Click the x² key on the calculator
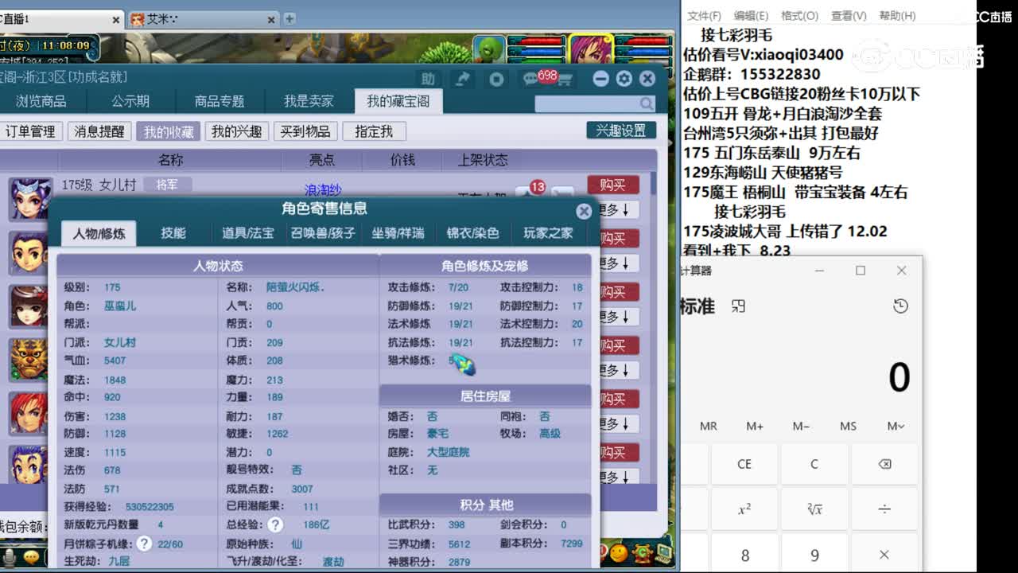1018x573 pixels. tap(744, 509)
